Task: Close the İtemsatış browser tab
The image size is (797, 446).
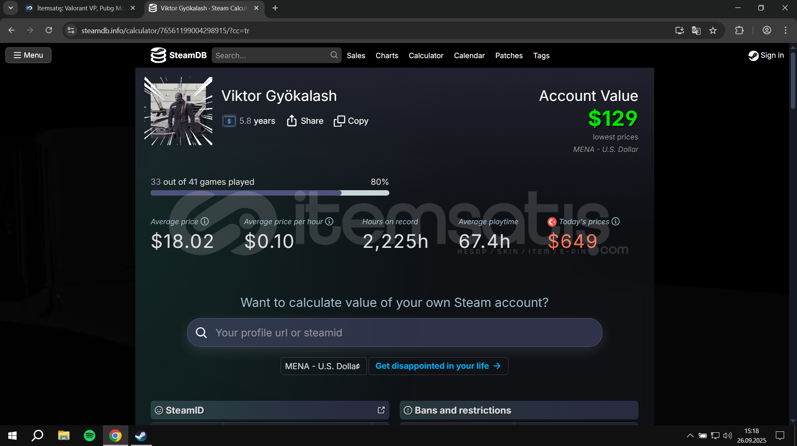Action: pos(133,8)
